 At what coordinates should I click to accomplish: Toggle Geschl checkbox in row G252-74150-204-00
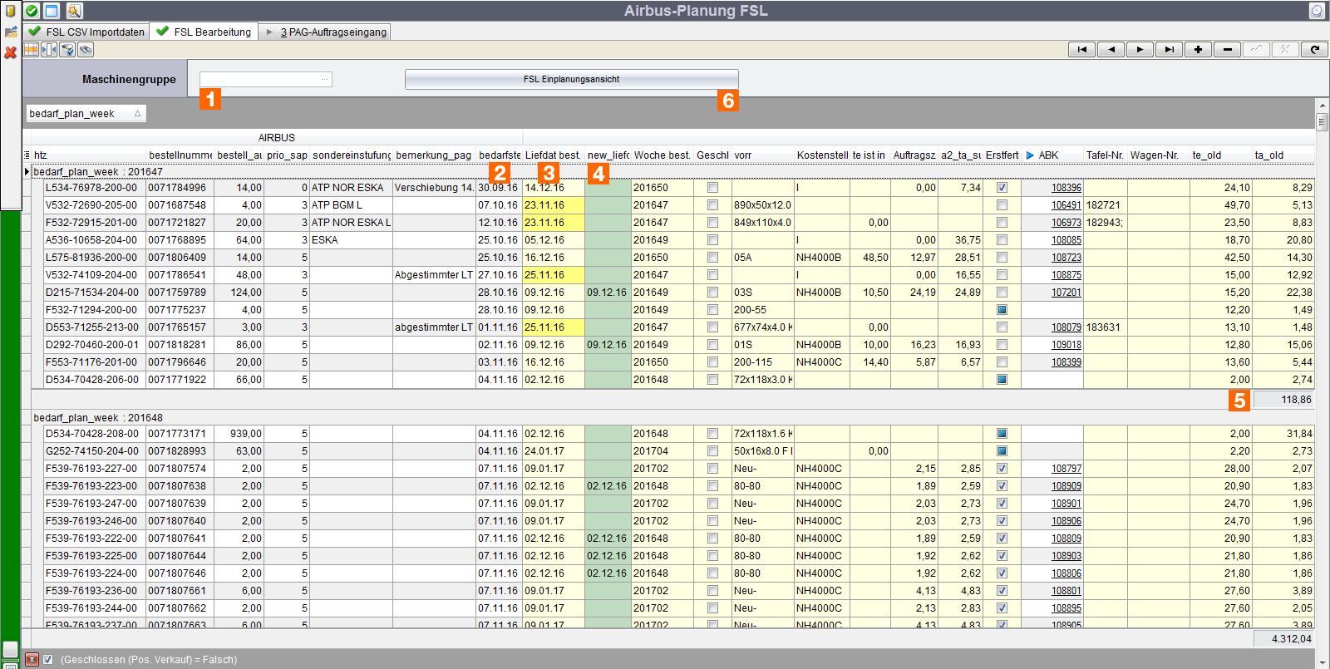tap(712, 450)
